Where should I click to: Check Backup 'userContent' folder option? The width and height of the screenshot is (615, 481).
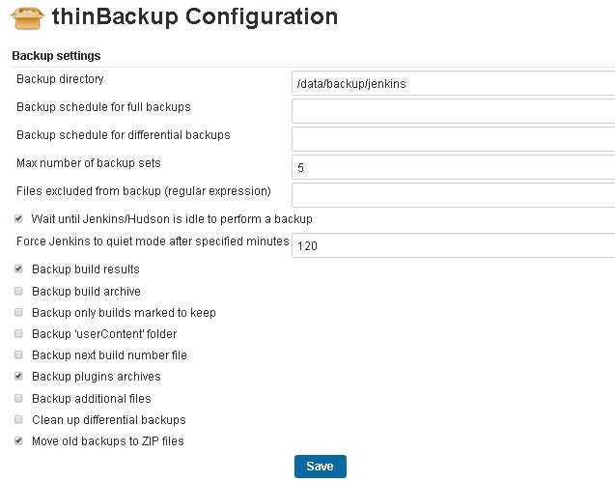[18, 333]
